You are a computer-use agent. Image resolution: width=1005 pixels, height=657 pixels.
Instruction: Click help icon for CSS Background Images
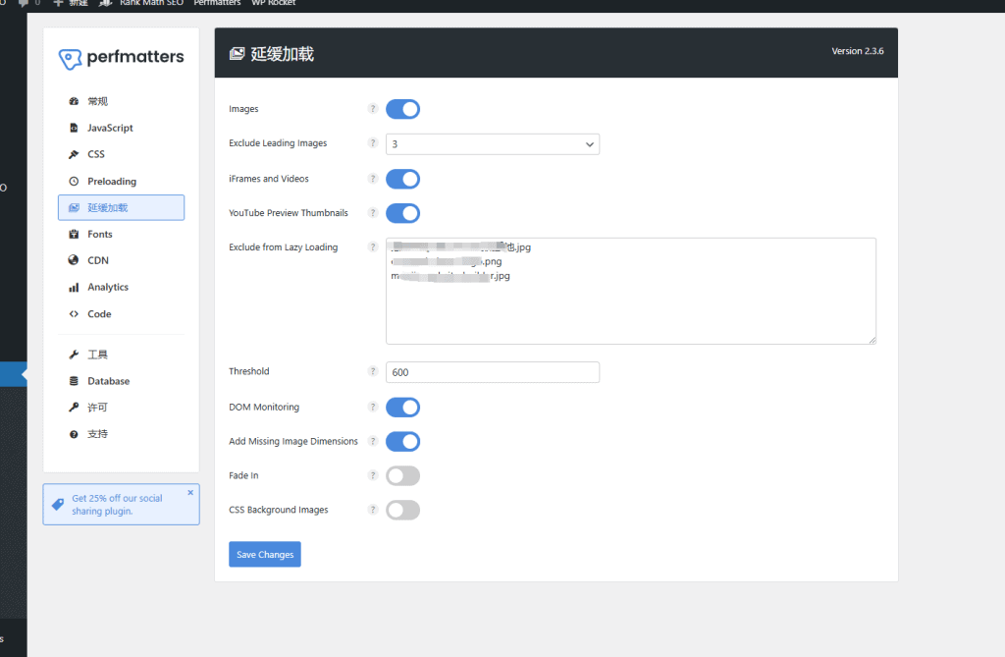pos(373,510)
